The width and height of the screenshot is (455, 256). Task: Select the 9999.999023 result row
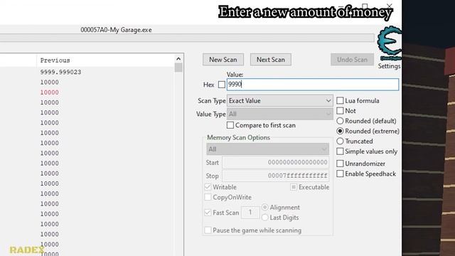[60, 72]
